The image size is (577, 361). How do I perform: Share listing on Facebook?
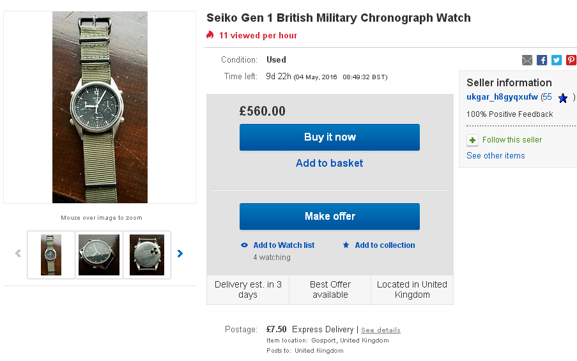[542, 60]
